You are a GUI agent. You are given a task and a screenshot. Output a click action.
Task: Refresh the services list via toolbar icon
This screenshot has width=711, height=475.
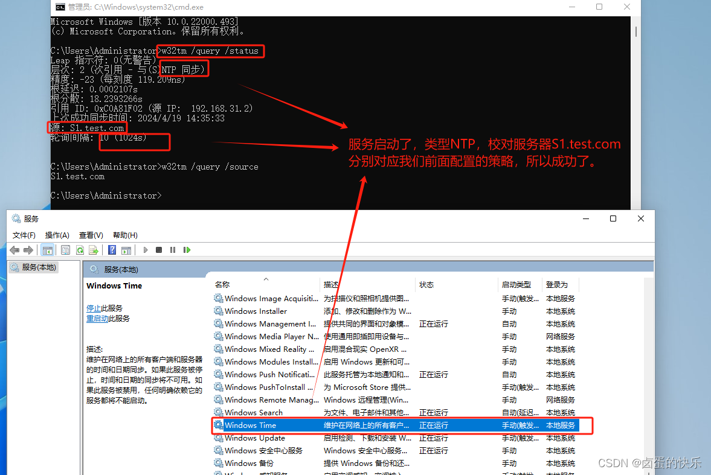(80, 250)
